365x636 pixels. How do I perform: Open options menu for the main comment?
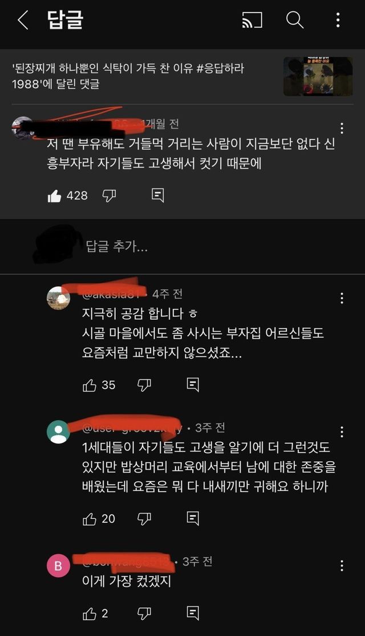coord(342,129)
